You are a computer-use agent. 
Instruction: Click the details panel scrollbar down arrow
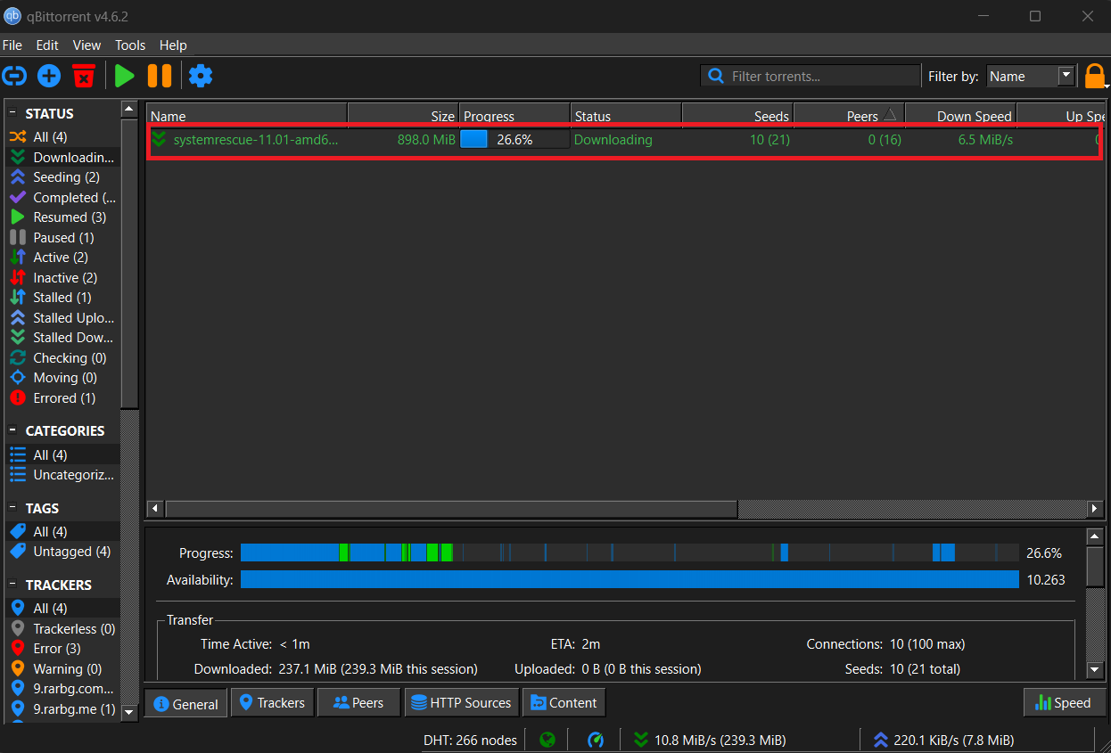coord(1095,669)
